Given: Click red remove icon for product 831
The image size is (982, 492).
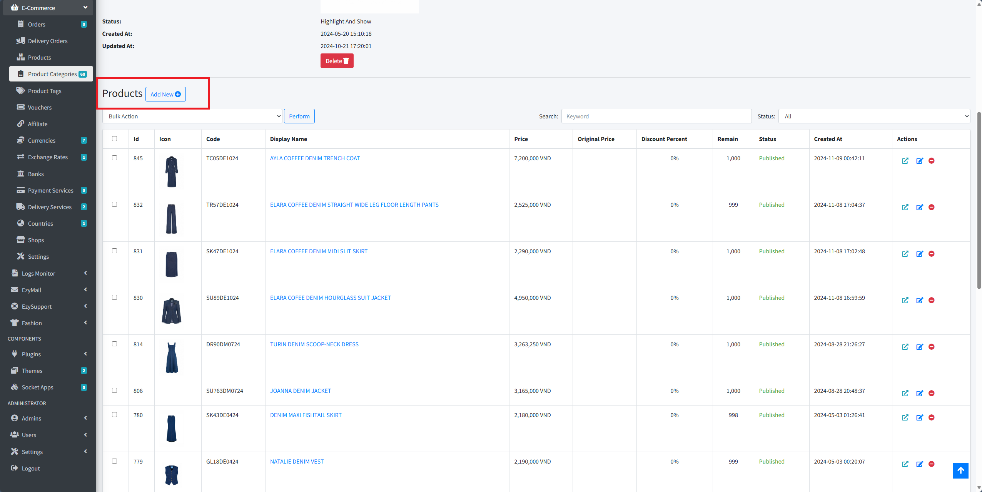Looking at the screenshot, I should coord(931,254).
